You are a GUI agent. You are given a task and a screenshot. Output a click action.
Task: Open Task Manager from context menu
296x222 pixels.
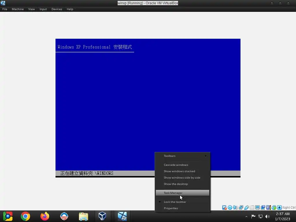182,193
